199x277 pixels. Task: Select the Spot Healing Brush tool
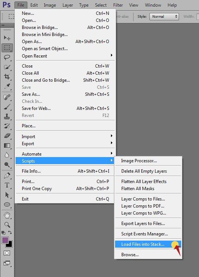(x=7, y=97)
